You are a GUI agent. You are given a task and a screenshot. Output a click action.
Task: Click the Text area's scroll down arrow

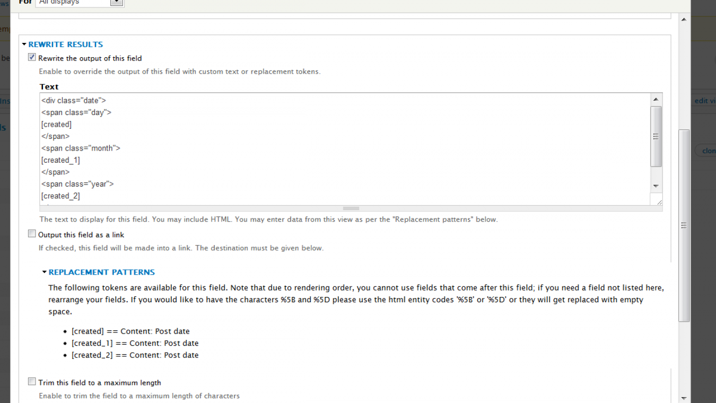click(656, 186)
